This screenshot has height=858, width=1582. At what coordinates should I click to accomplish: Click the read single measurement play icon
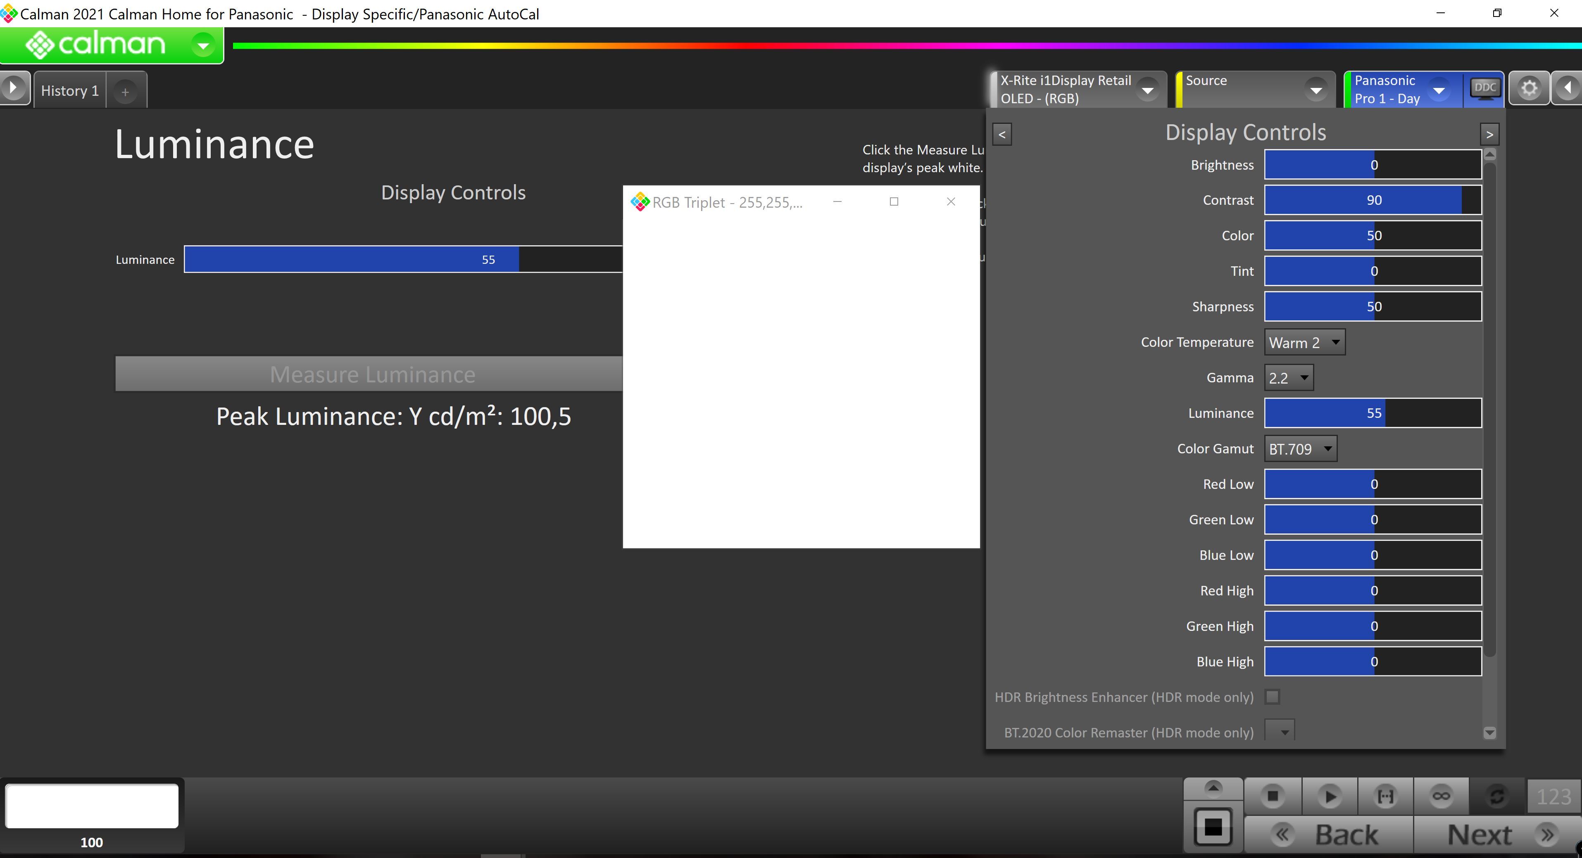click(1330, 796)
